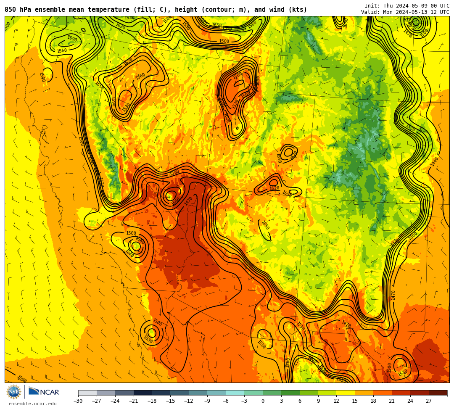
Task: Click the -21 colorbar tick label
Action: (134, 401)
